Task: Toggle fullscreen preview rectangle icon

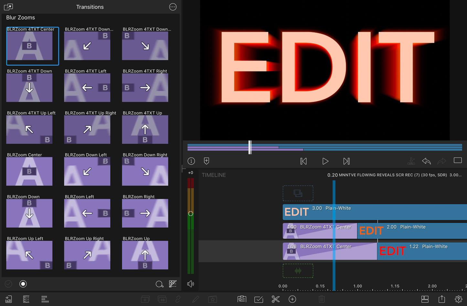Action: pos(458,160)
